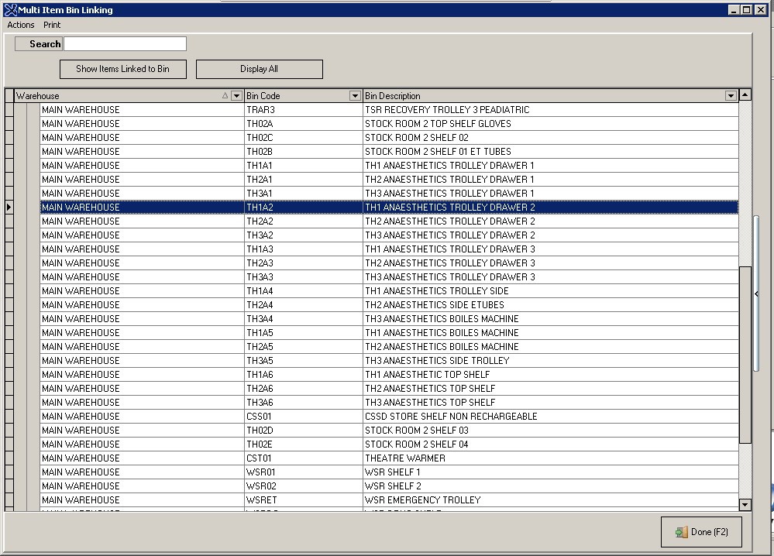Image resolution: width=774 pixels, height=556 pixels.
Task: Click the collapse chevron on the right panel edge
Action: click(755, 293)
